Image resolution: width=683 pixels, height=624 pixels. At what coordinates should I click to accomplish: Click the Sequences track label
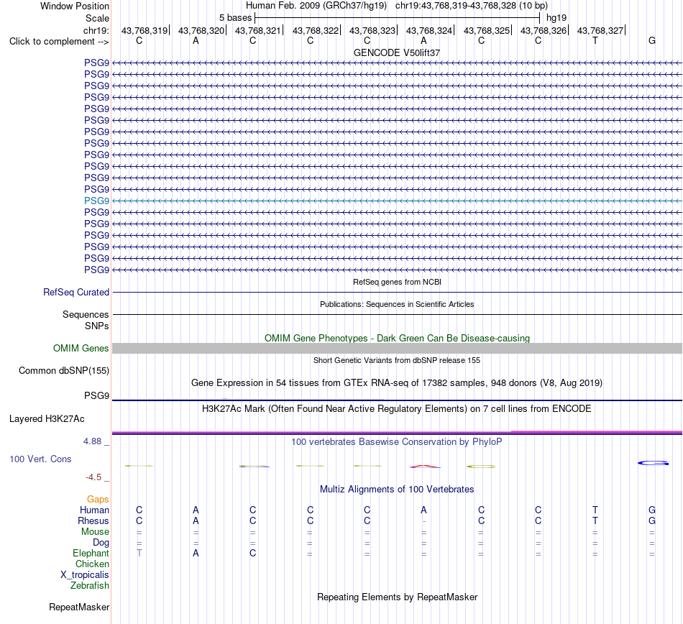click(x=86, y=314)
